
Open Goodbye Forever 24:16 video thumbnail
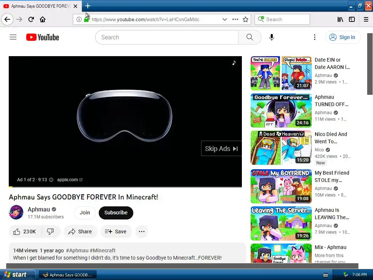281,110
